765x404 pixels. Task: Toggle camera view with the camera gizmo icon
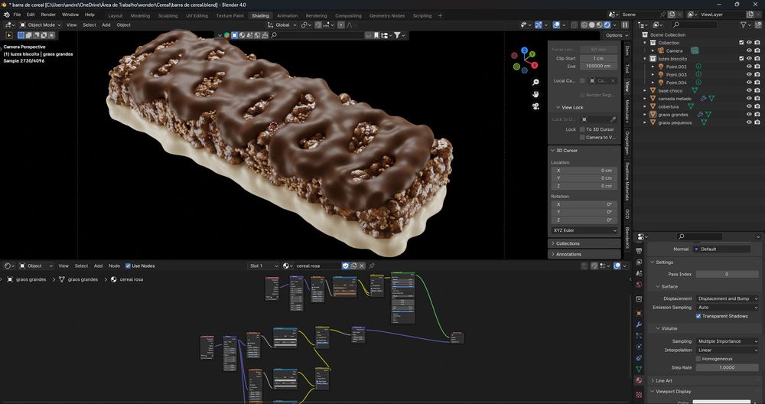coord(535,106)
